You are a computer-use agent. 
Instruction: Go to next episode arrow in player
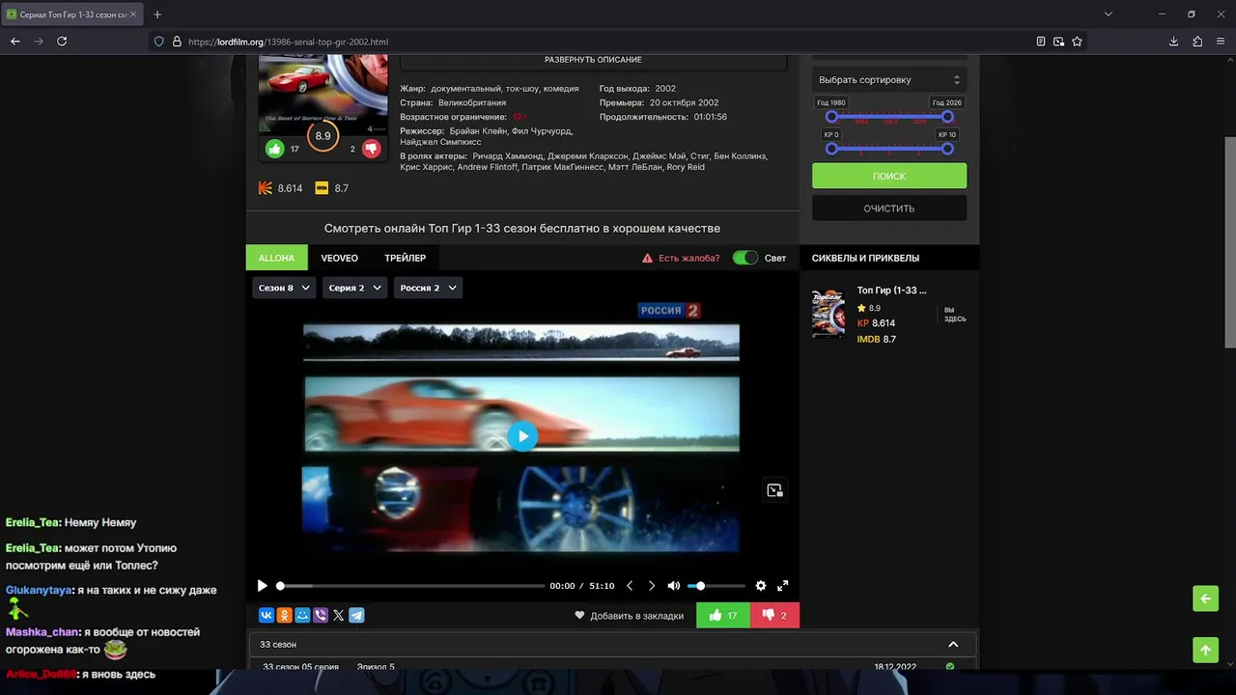652,586
